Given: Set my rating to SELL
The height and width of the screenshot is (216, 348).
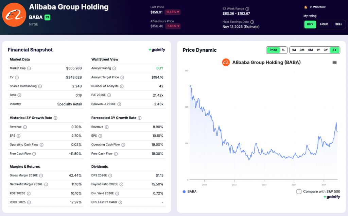Looking at the screenshot, I should pyautogui.click(x=338, y=24).
